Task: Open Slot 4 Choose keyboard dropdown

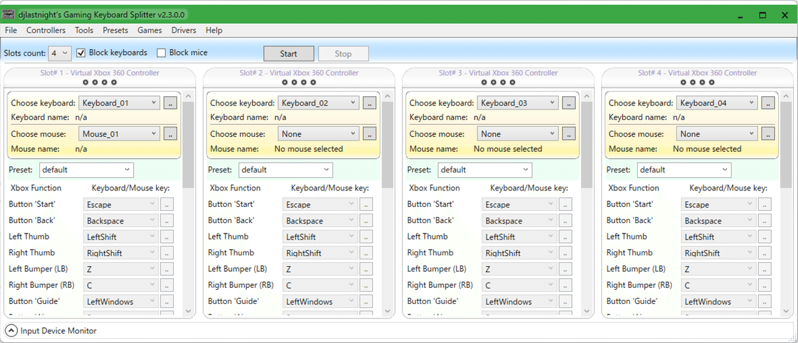Action: pyautogui.click(x=717, y=103)
